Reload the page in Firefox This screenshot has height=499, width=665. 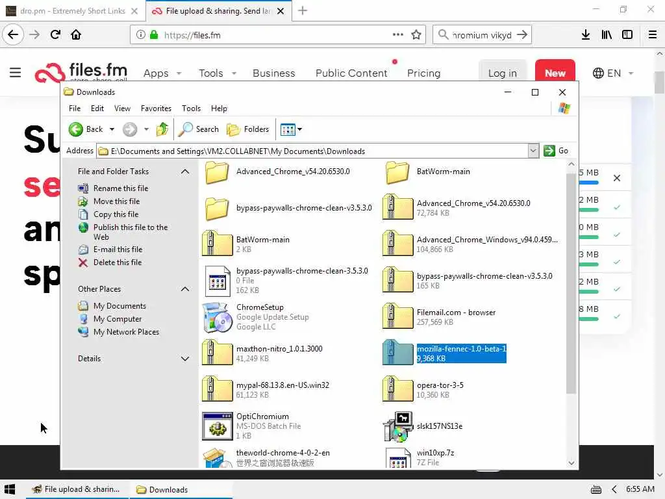pyautogui.click(x=55, y=35)
